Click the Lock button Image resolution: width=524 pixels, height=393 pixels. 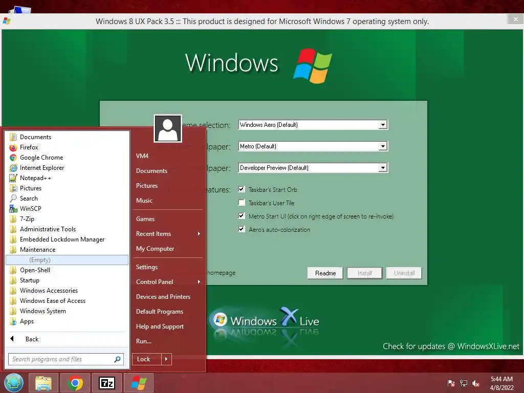147,359
